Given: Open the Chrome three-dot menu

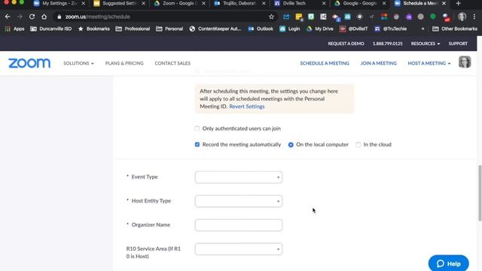Looking at the screenshot, I should (474, 17).
